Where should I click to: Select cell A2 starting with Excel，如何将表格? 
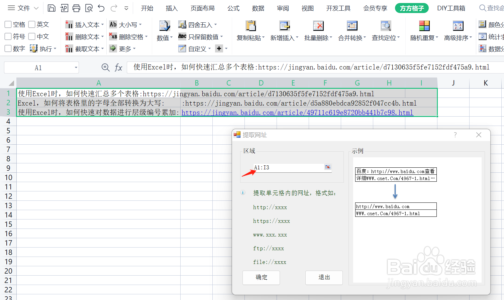point(98,103)
